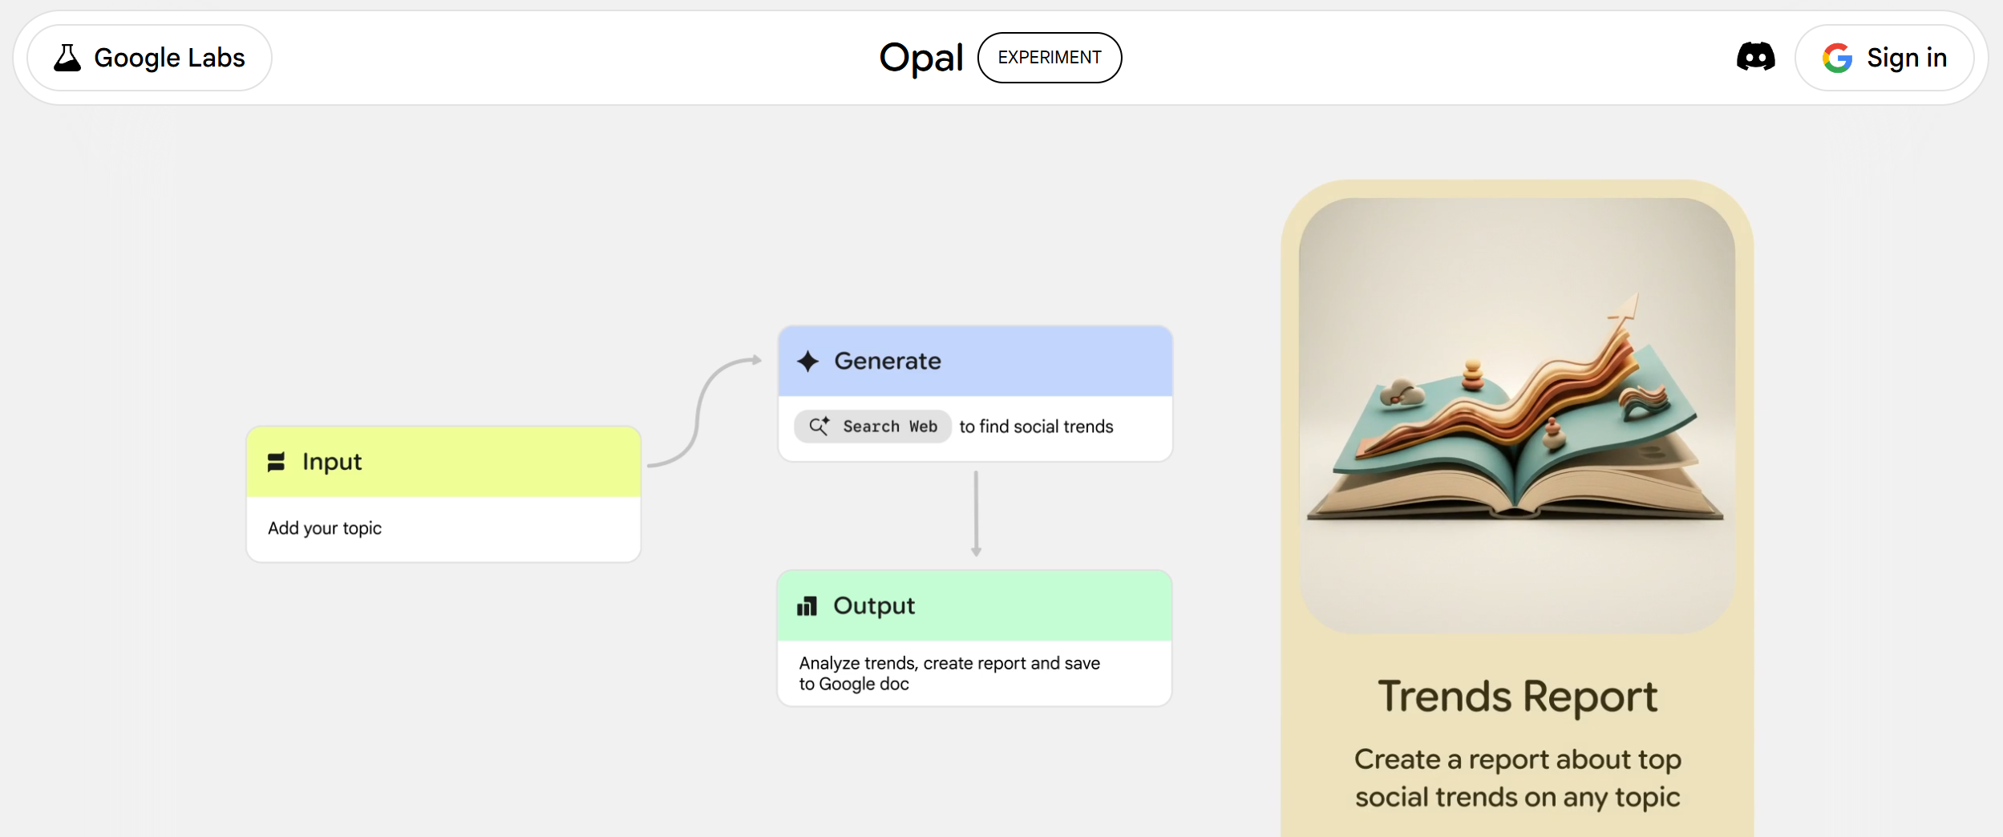Select the Output node header
2003x837 pixels.
pyautogui.click(x=974, y=606)
